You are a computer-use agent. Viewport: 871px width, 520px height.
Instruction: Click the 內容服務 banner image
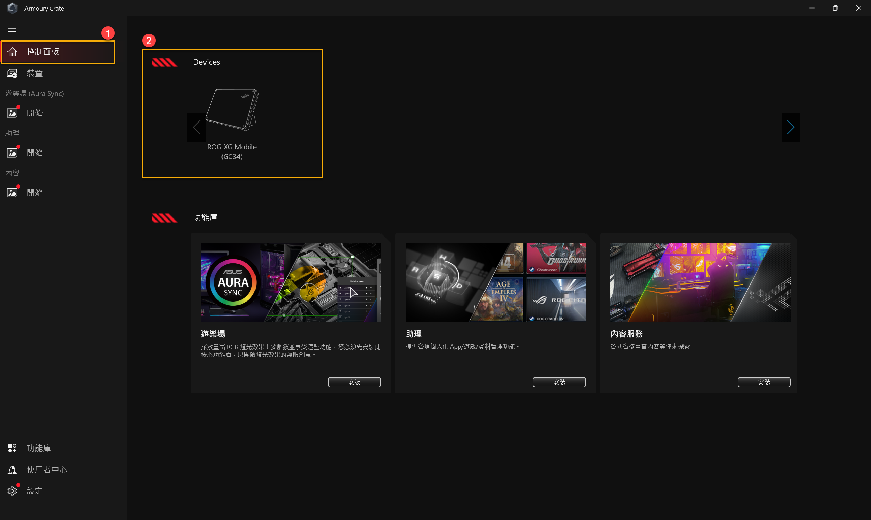pos(700,282)
